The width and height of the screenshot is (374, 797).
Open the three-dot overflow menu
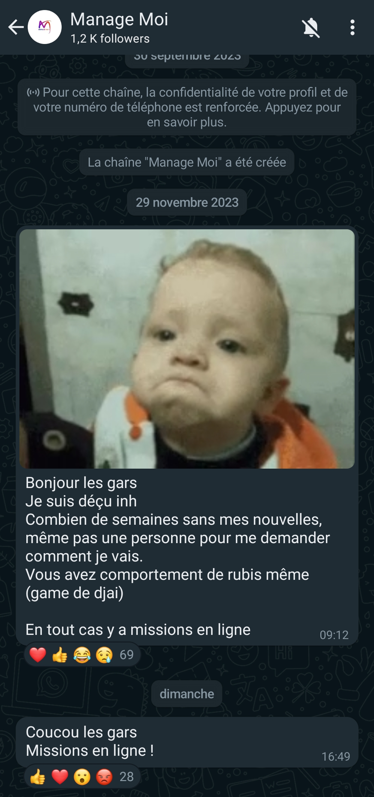352,27
